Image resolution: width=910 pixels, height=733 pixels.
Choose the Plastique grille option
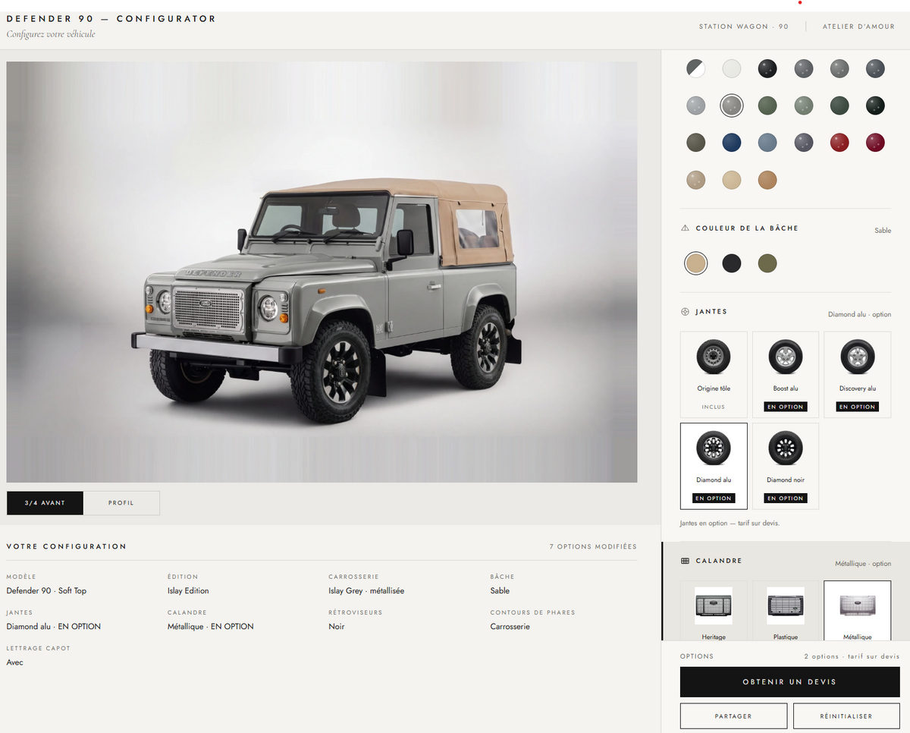point(786,611)
